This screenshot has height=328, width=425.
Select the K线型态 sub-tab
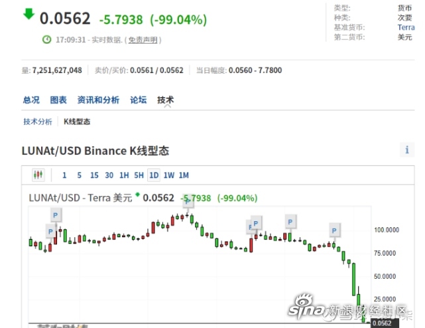(77, 122)
